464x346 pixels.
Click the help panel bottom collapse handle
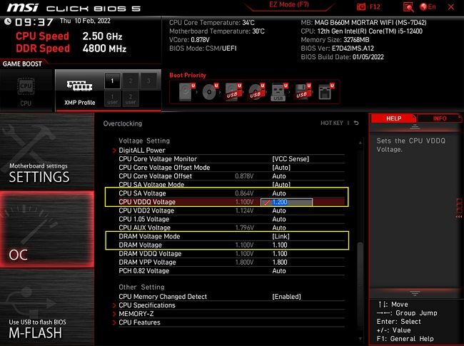coord(415,293)
